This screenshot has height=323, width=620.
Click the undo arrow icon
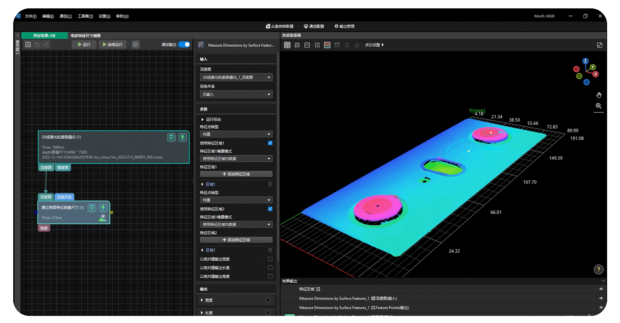[37, 44]
